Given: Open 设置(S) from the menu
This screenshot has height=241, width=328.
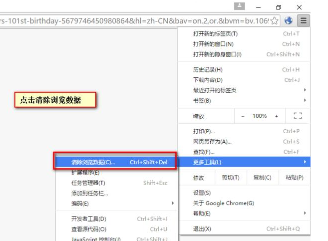Looking at the screenshot, I should tap(244, 193).
